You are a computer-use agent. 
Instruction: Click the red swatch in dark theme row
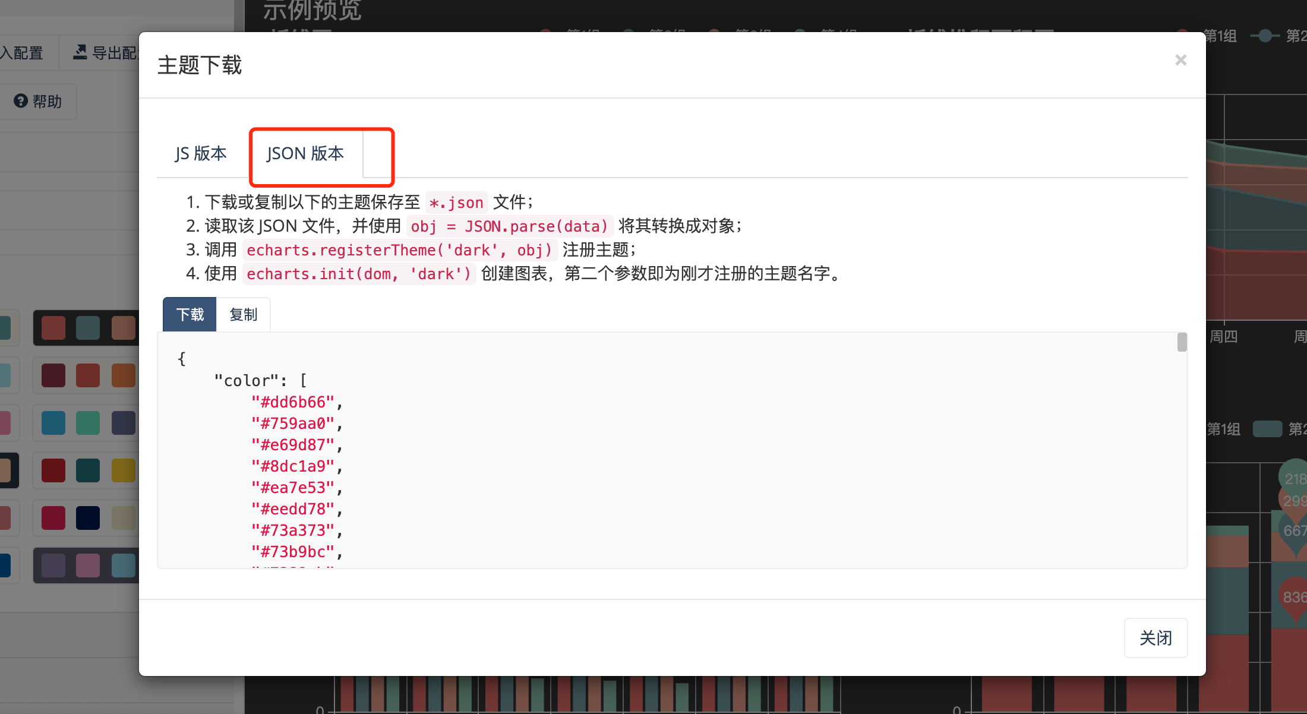pyautogui.click(x=53, y=328)
